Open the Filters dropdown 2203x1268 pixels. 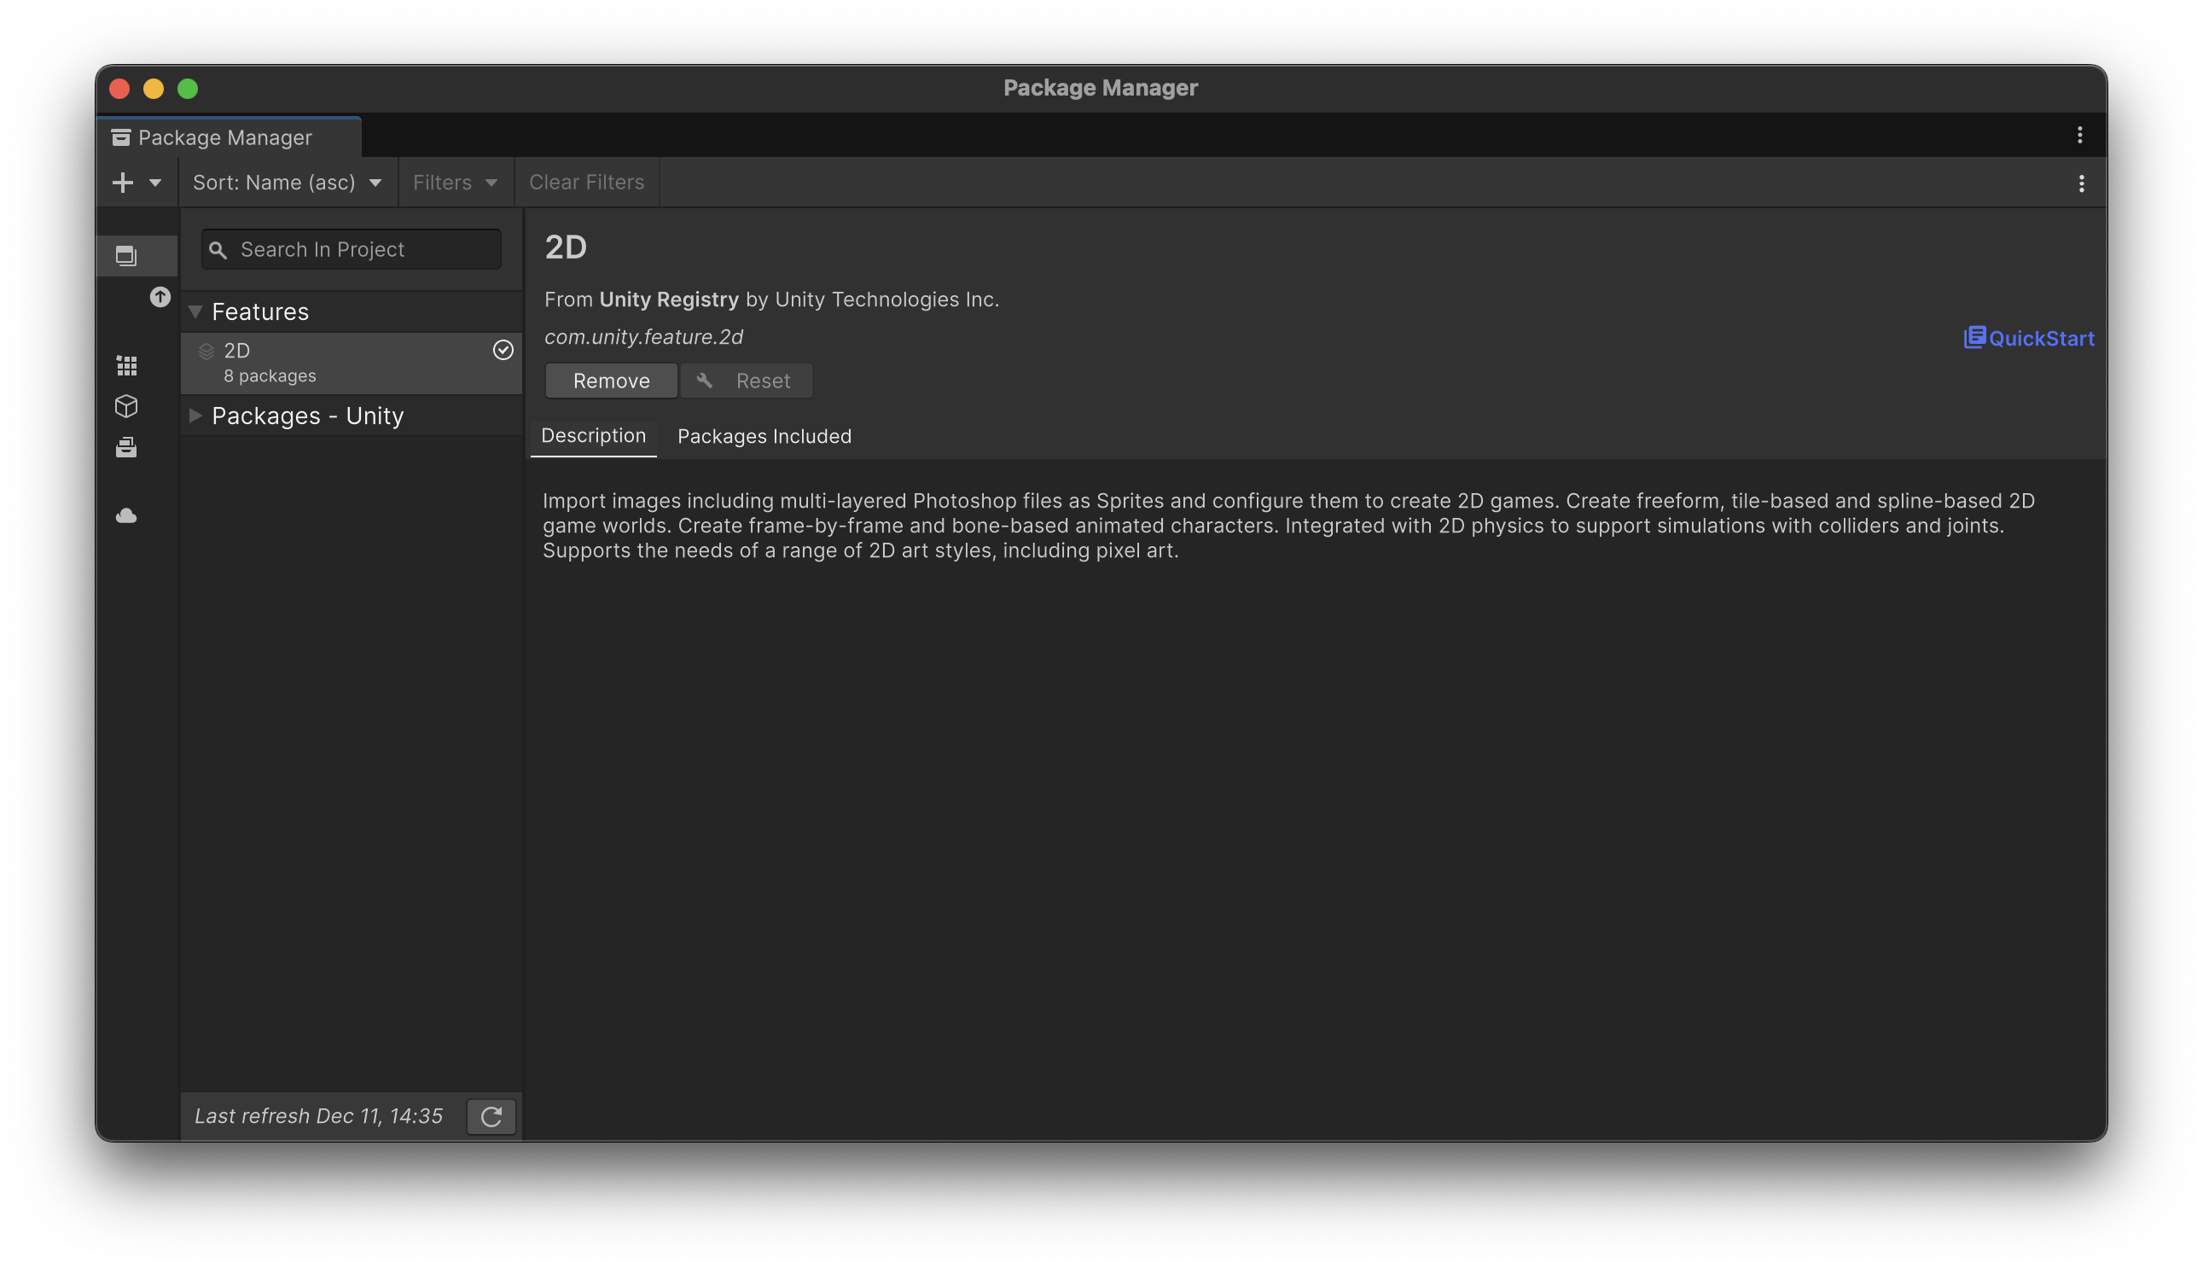(455, 183)
